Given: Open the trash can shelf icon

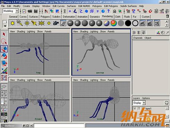Looking at the screenshot, I should 167,16.
